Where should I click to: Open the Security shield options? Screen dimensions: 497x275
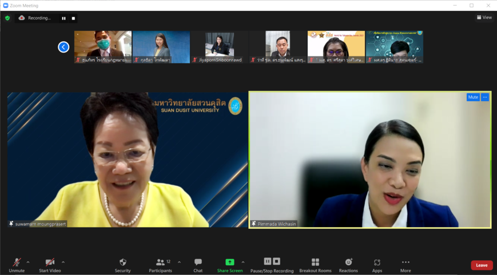(x=122, y=265)
